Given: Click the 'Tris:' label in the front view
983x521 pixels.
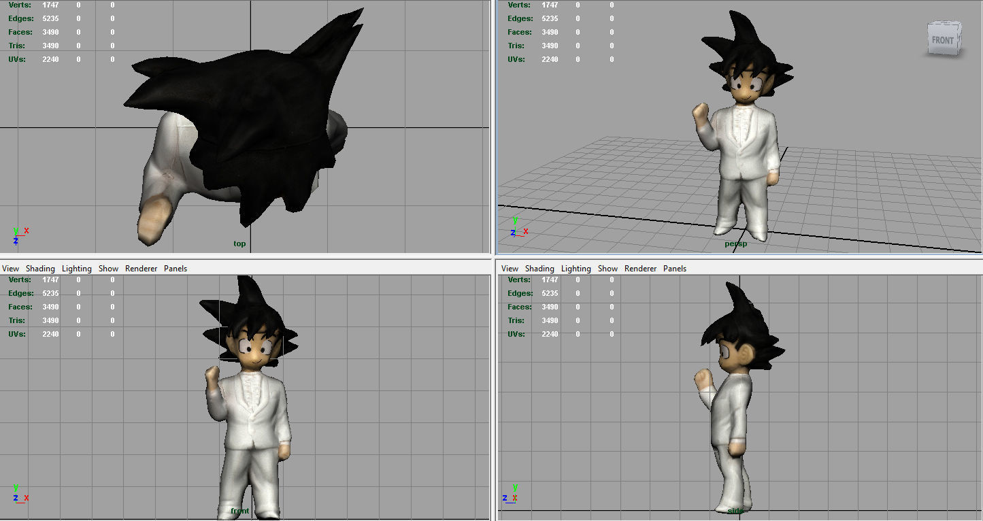Looking at the screenshot, I should click(x=17, y=320).
